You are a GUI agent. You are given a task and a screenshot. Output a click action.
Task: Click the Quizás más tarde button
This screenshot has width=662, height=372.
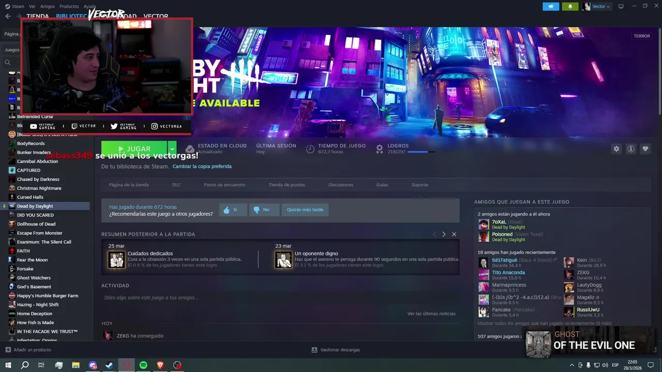click(x=305, y=210)
